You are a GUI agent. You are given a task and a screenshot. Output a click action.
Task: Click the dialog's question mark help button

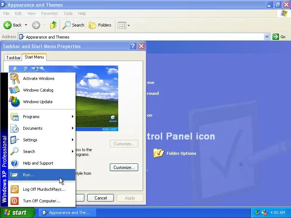click(133, 46)
